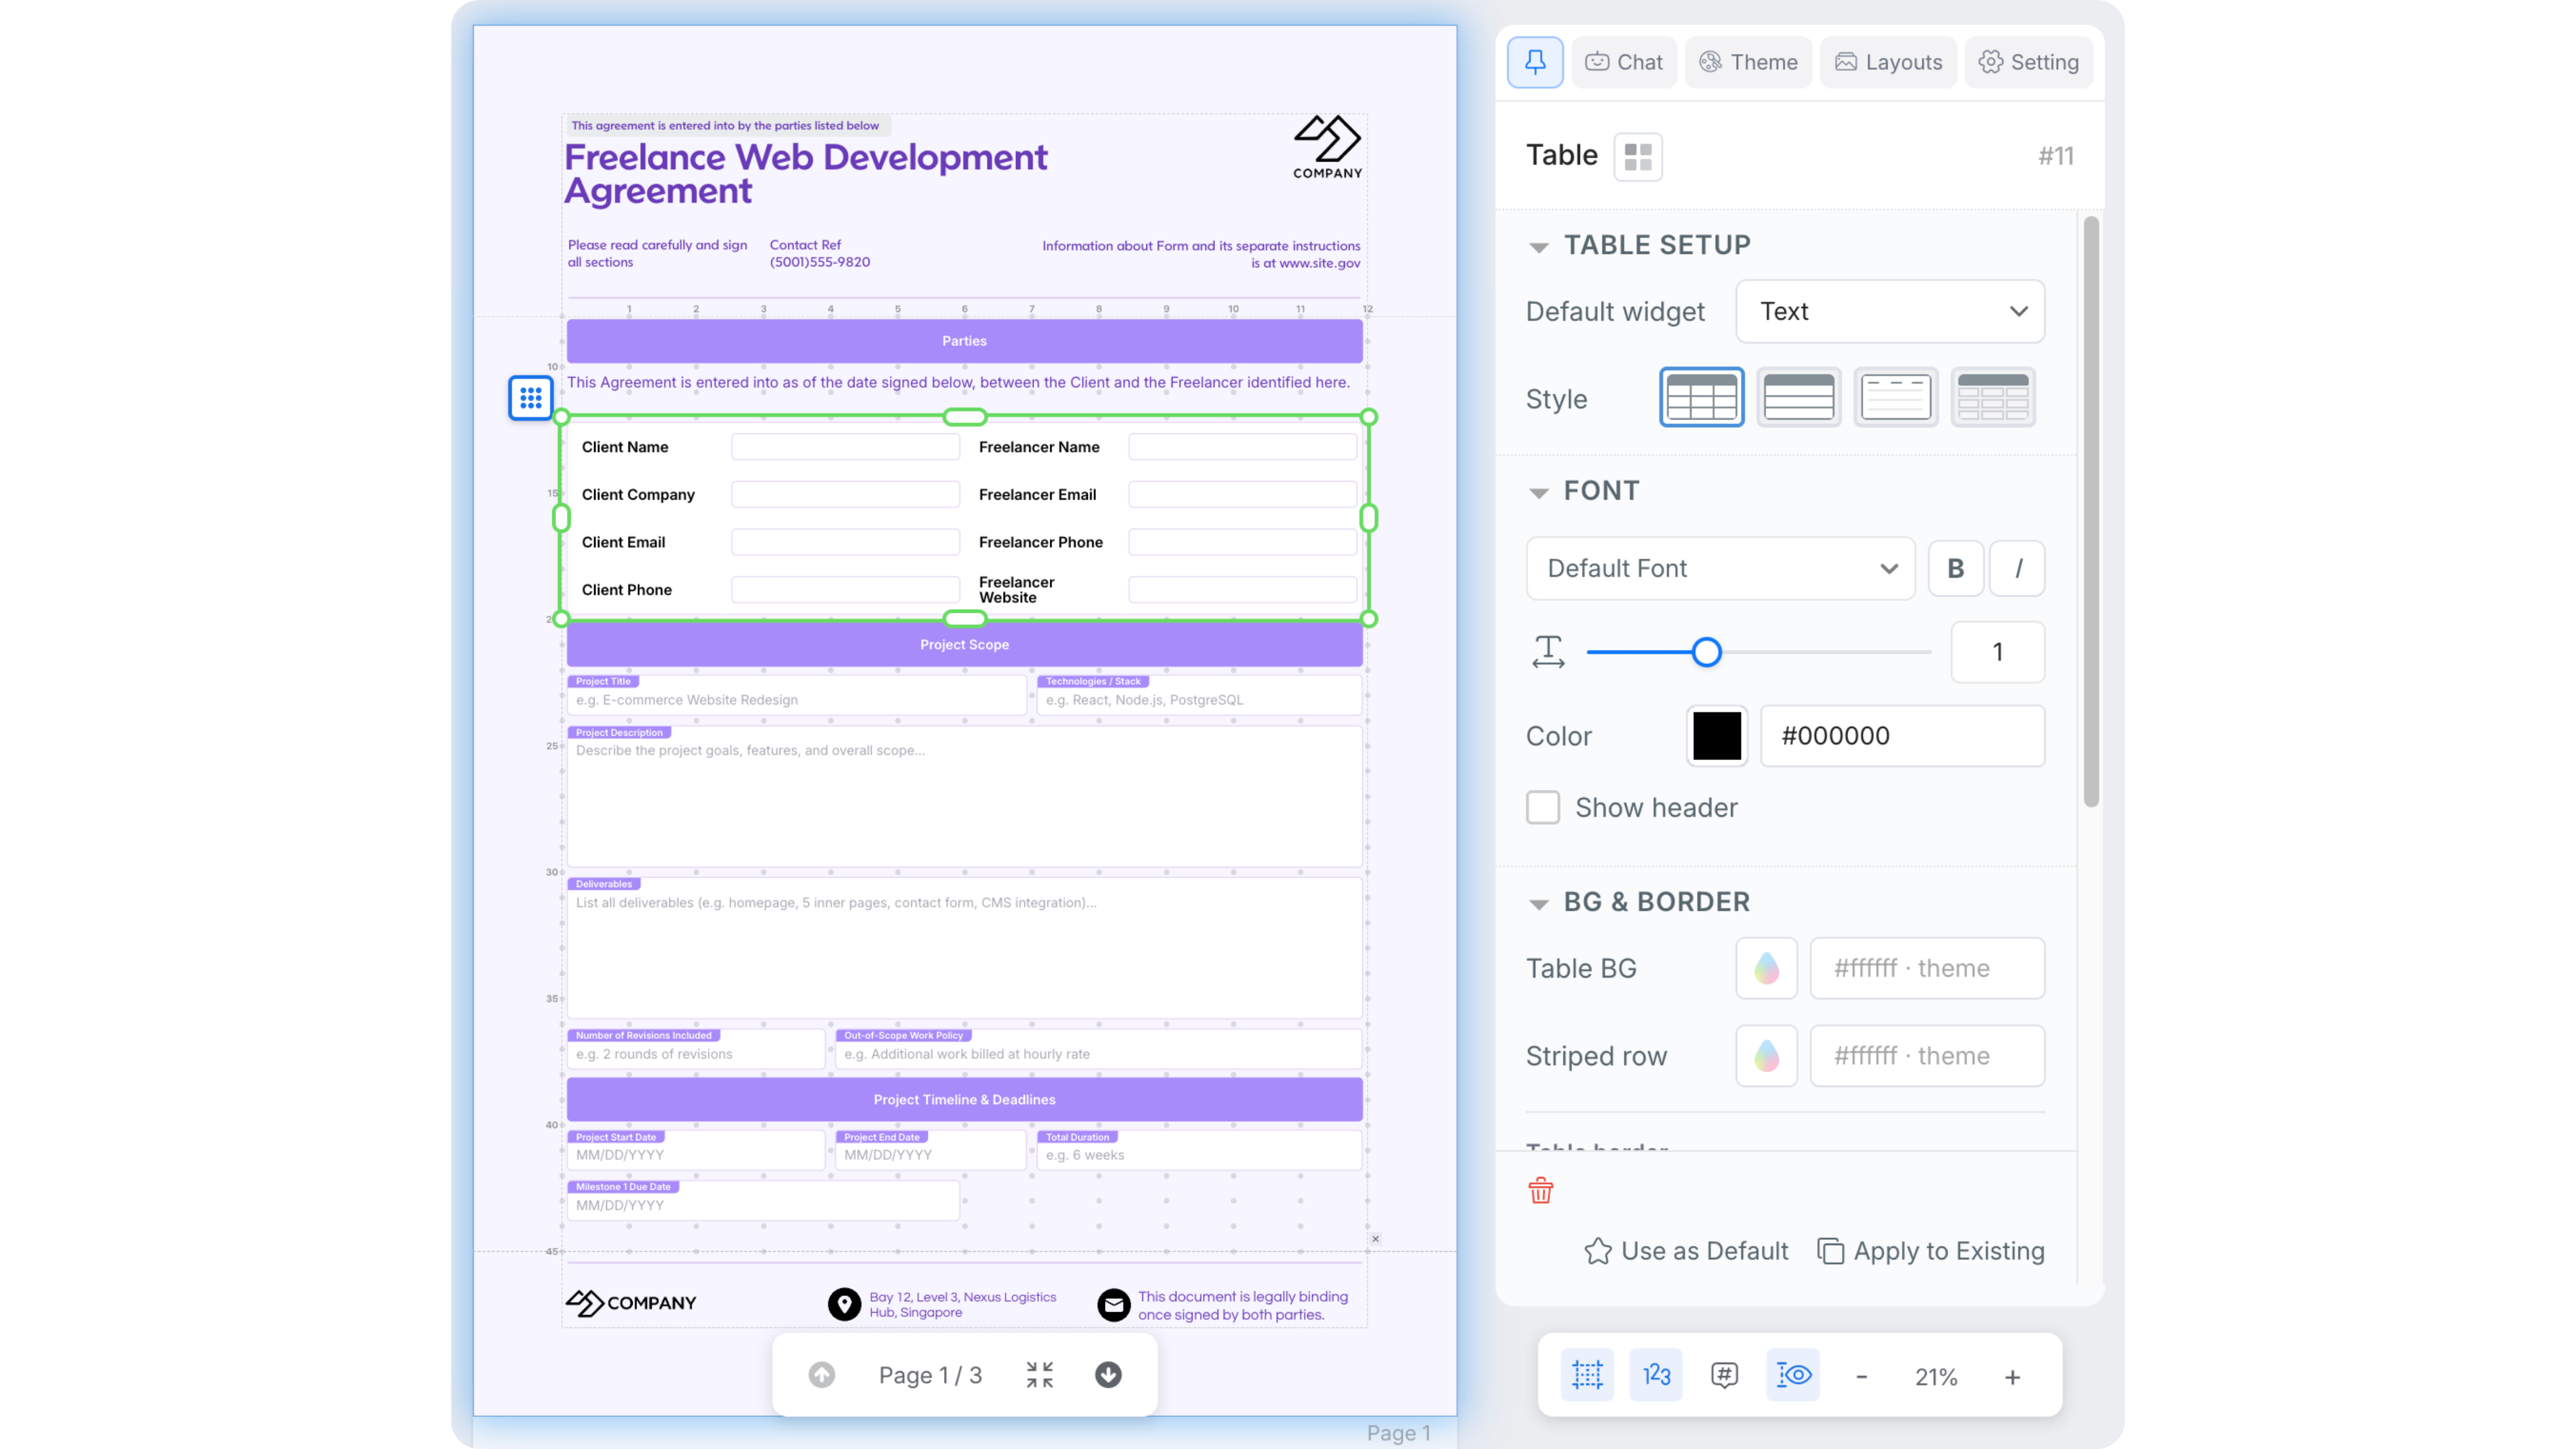Image resolution: width=2576 pixels, height=1449 pixels.
Task: Click the table grid icon beside Table title
Action: 1638,157
